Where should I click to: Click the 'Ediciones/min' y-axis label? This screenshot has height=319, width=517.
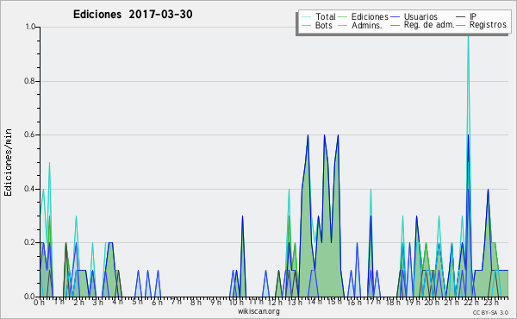click(8, 162)
